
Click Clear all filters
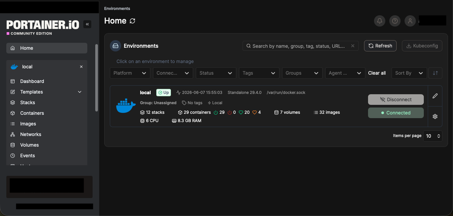click(x=377, y=73)
